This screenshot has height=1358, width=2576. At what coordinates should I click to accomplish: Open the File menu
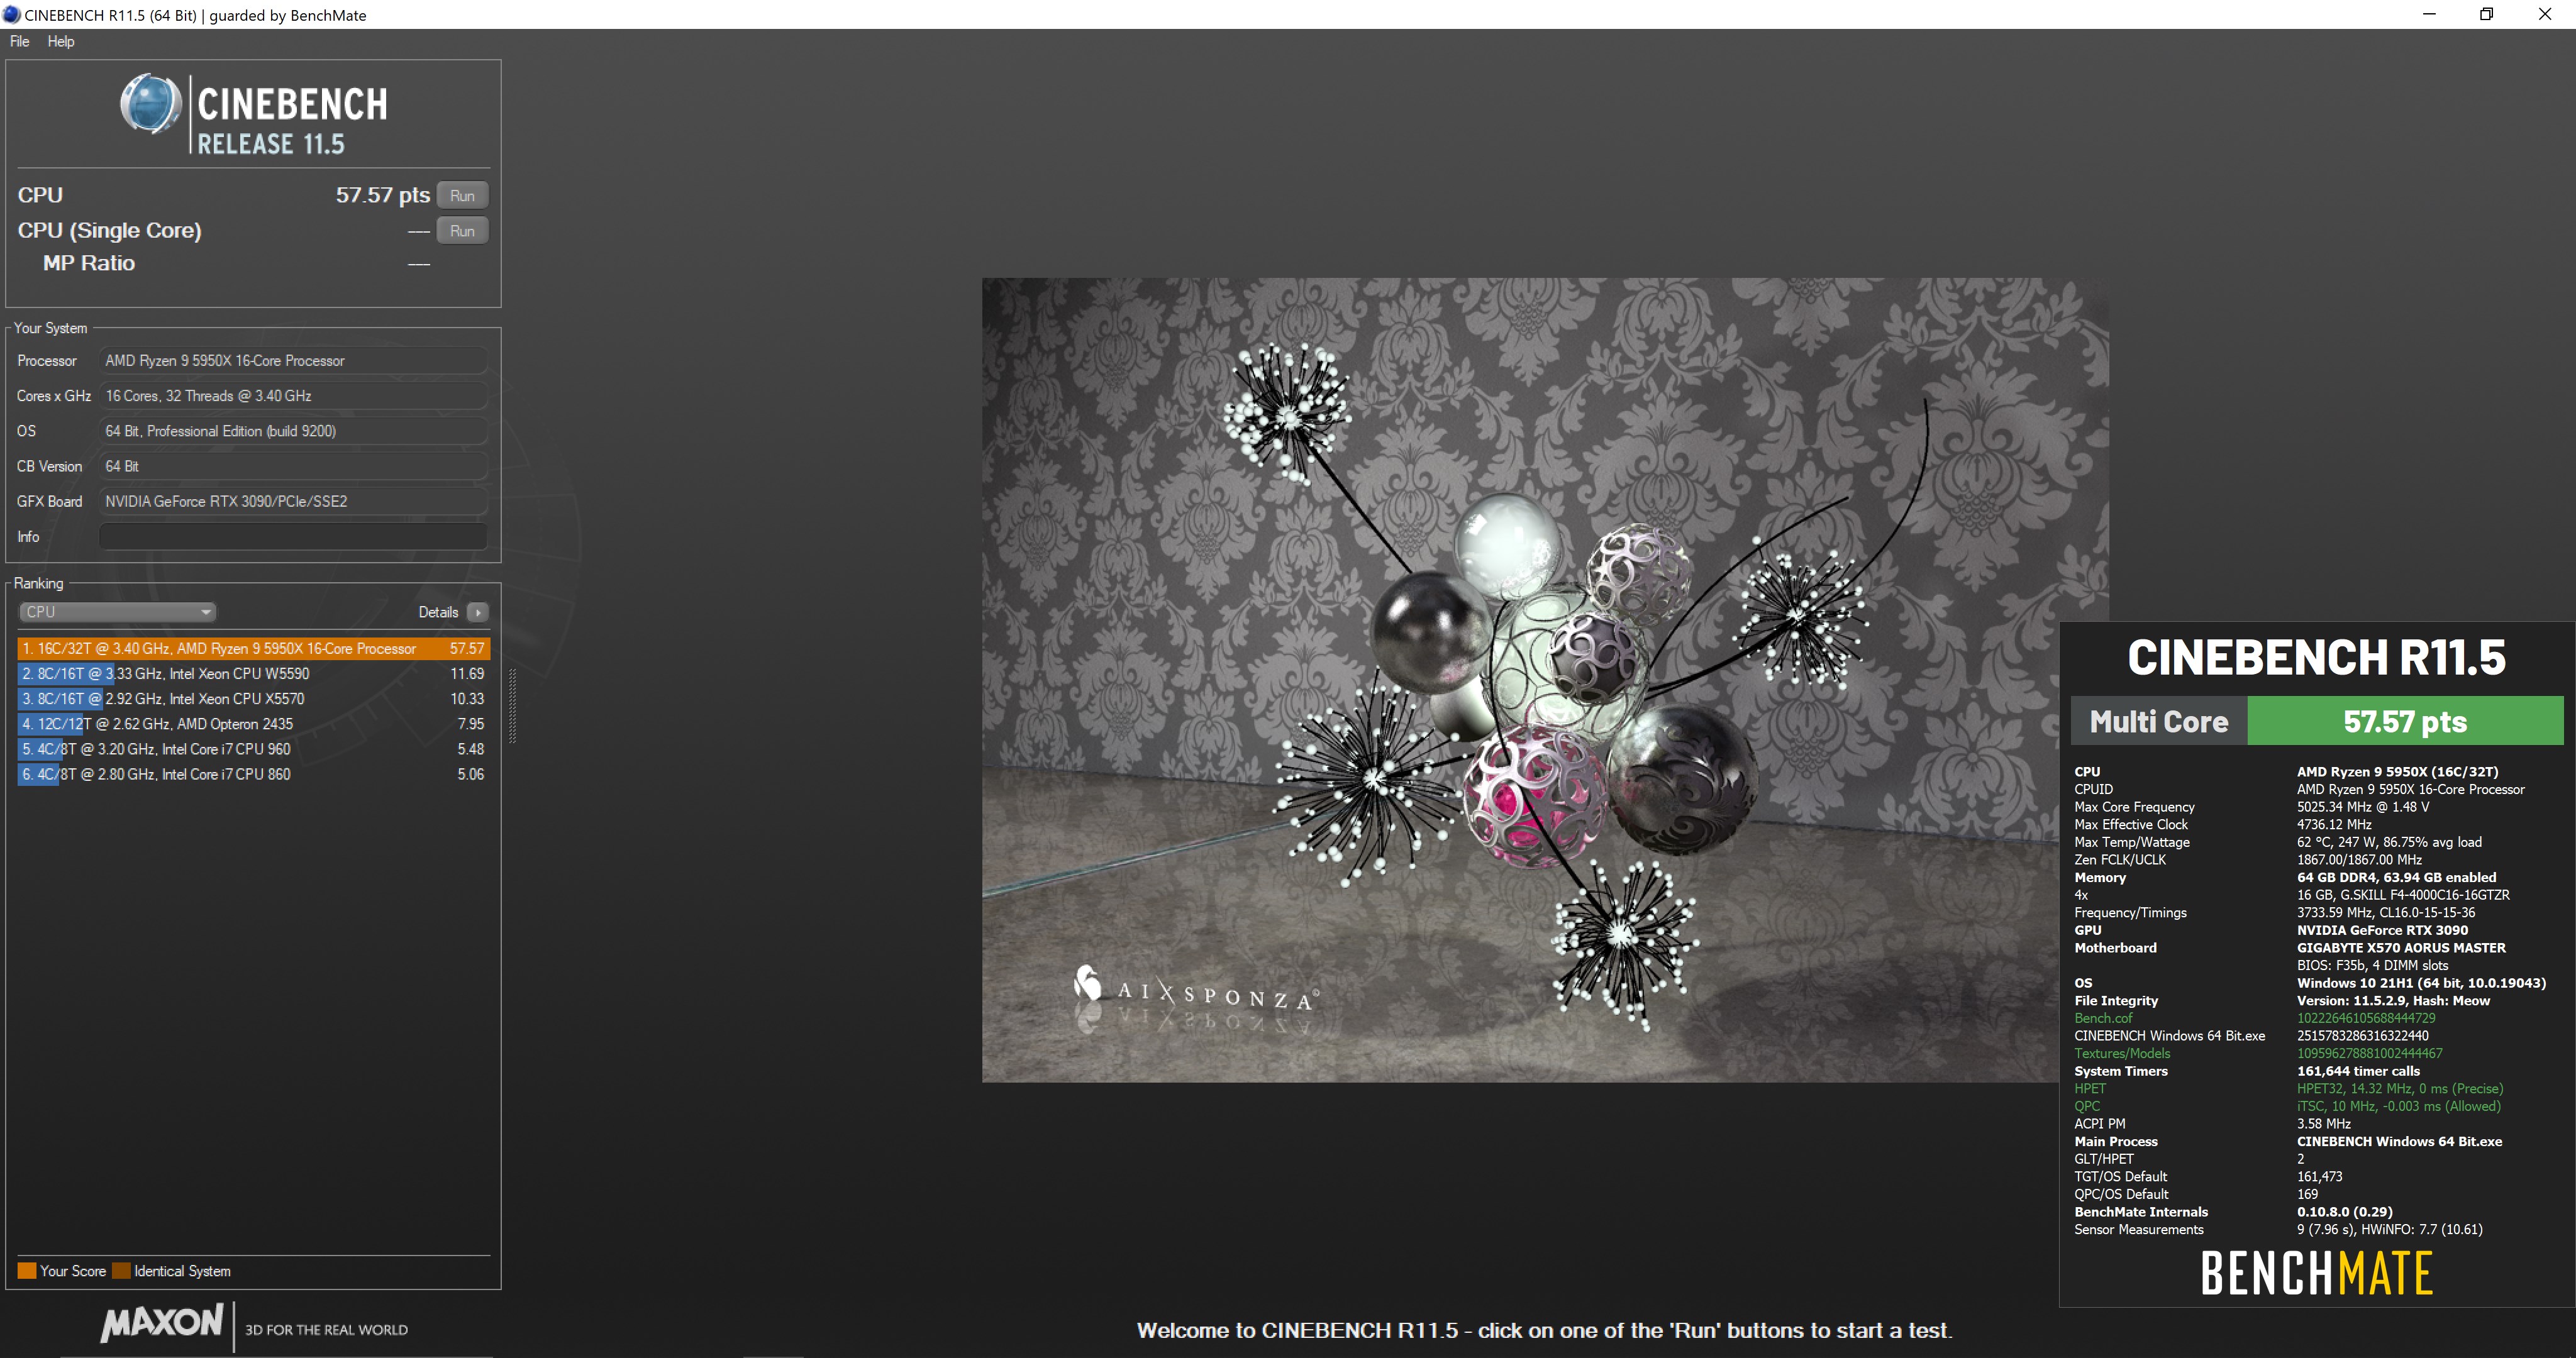pos(19,41)
